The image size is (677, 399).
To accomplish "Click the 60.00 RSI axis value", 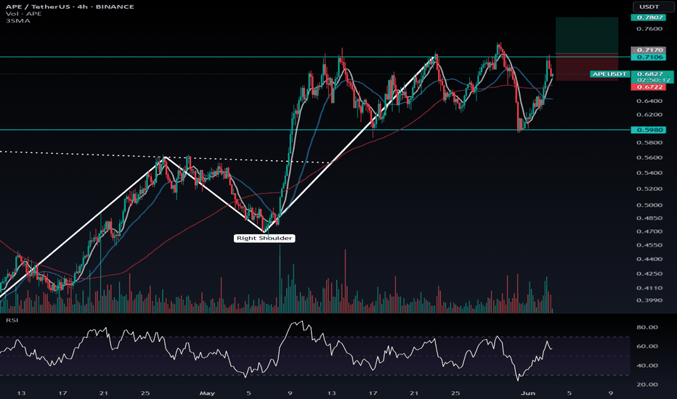I will [647, 346].
